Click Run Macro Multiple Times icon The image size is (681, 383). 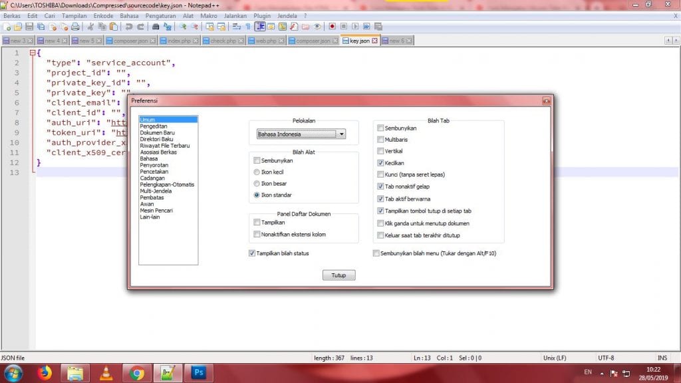tap(367, 27)
